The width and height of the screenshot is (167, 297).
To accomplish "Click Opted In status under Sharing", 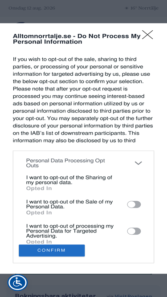I will coord(39,188).
